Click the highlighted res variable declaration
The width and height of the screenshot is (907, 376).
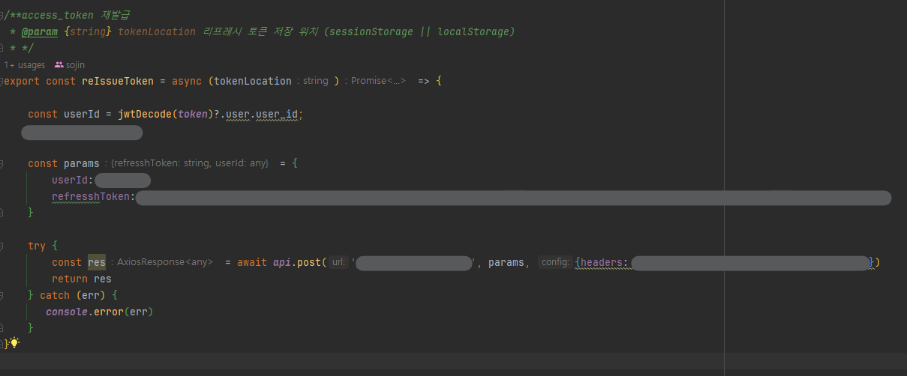(x=97, y=262)
